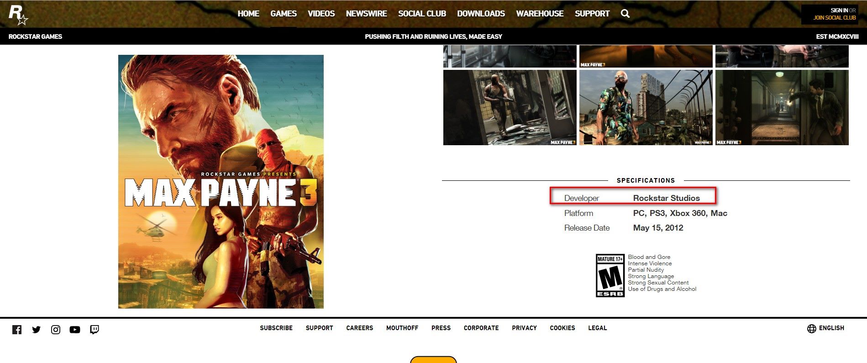Click the Rockstar Games logo
The width and height of the screenshot is (867, 363).
coord(18,15)
